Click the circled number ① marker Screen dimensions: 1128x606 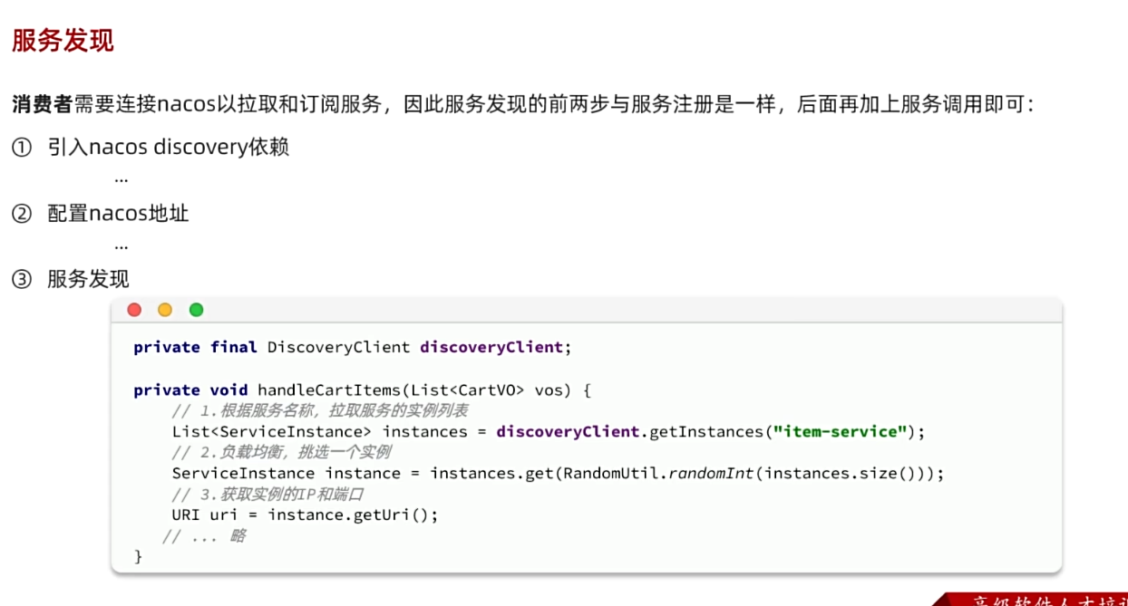tap(21, 147)
